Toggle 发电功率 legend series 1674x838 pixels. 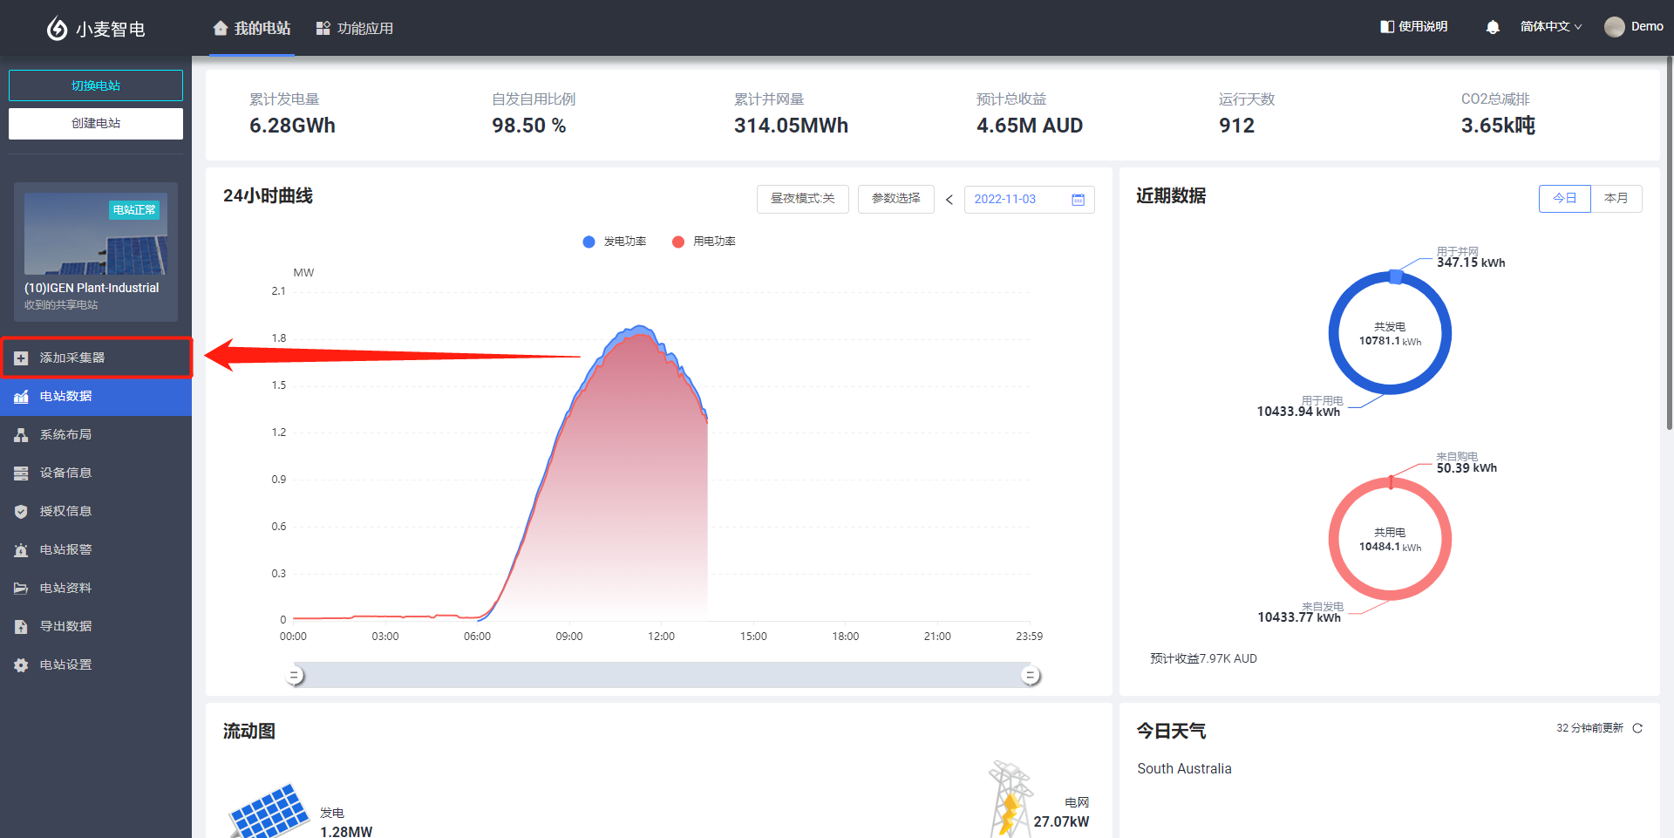click(615, 242)
